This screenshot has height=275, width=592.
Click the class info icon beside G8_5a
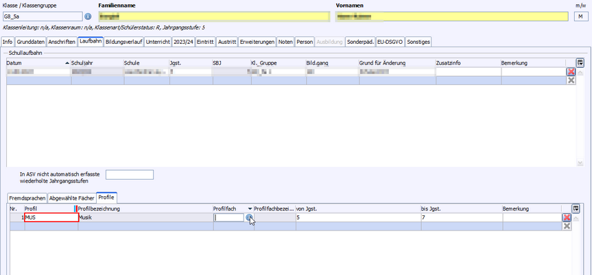tap(87, 16)
